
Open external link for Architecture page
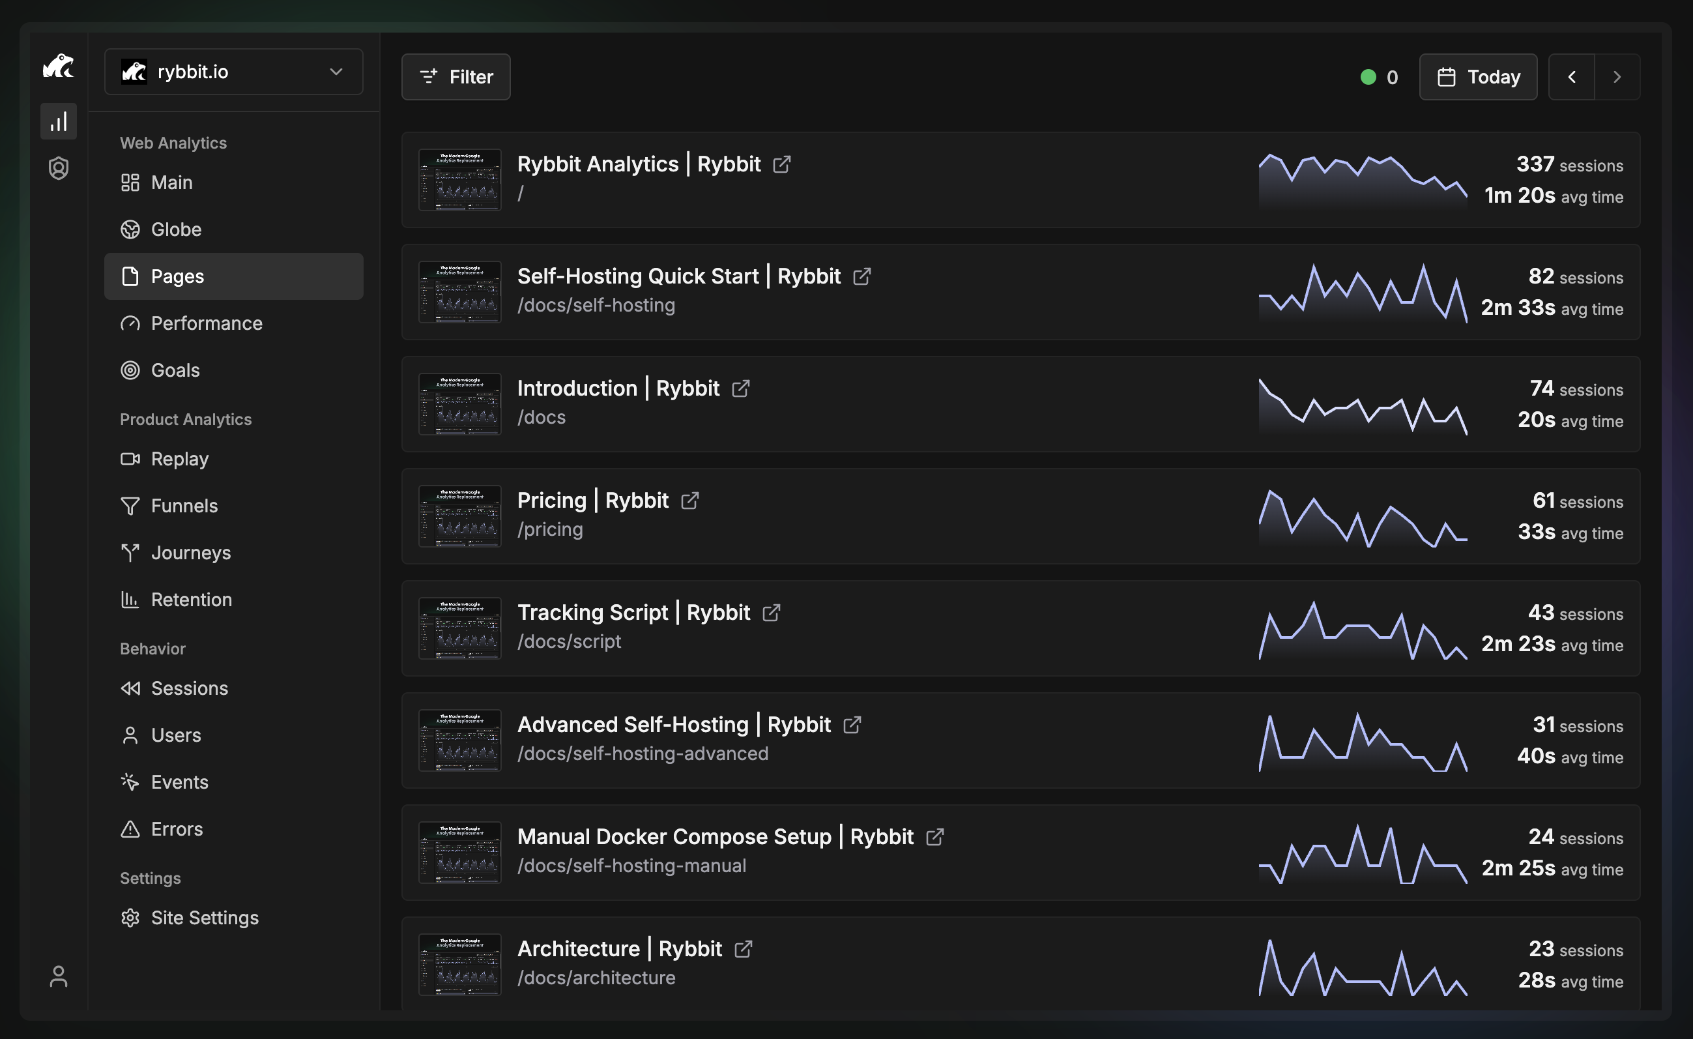pos(743,949)
